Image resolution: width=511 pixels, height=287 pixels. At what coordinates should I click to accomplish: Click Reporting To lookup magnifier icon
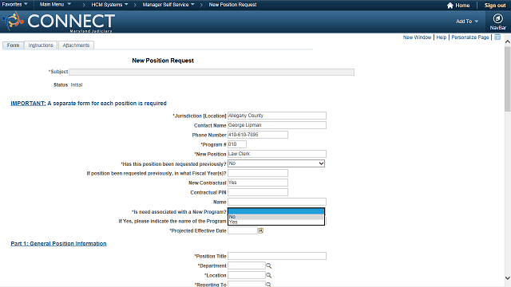(x=268, y=285)
